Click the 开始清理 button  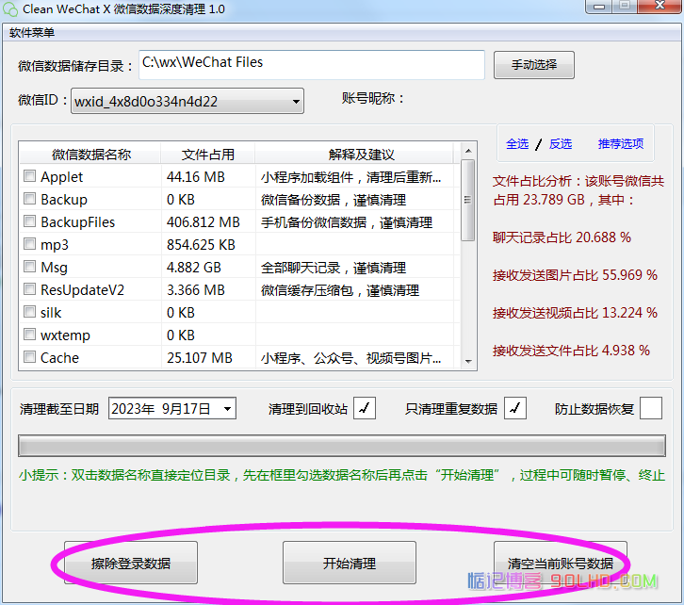point(350,564)
